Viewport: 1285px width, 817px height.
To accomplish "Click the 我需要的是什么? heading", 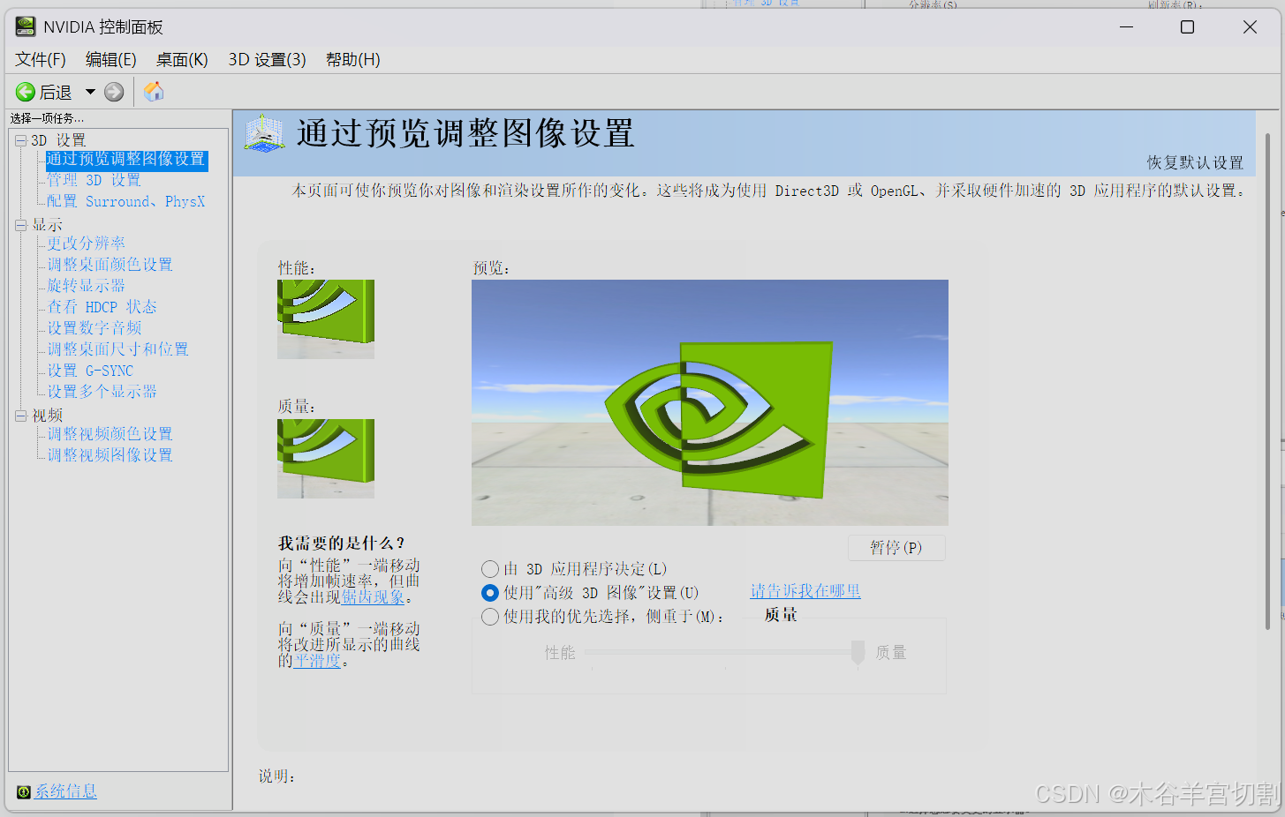I will [342, 543].
